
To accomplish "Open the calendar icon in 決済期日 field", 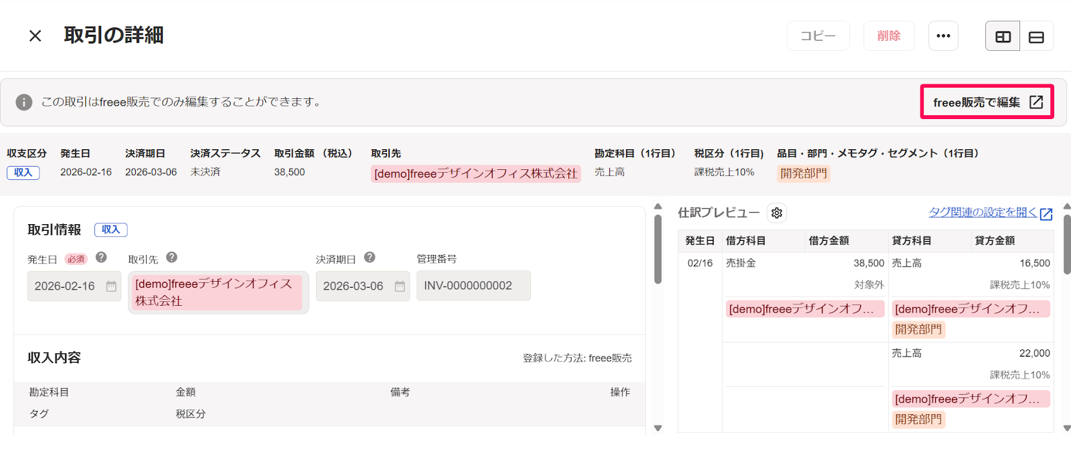I will 400,286.
